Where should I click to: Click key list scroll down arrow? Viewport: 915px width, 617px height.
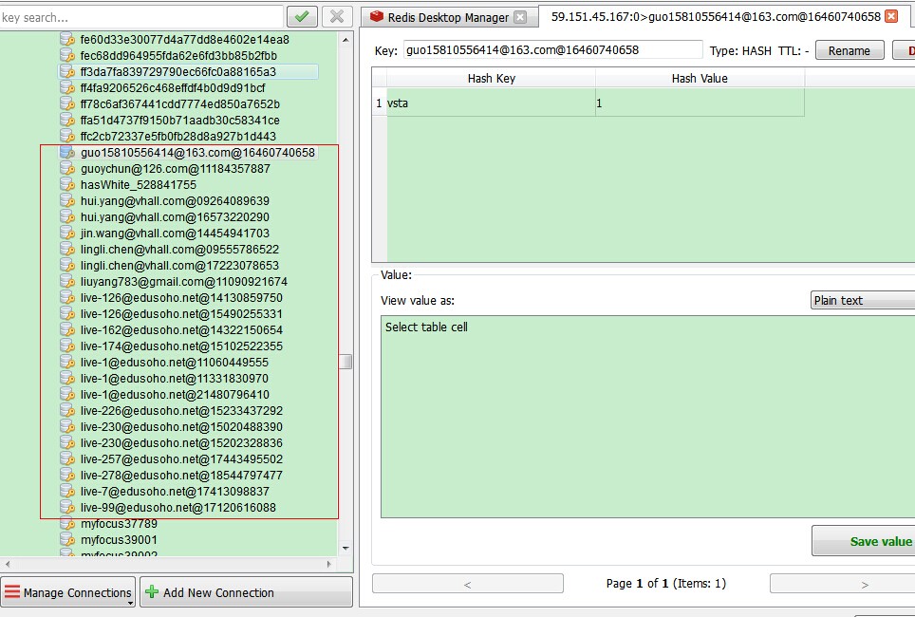point(345,548)
